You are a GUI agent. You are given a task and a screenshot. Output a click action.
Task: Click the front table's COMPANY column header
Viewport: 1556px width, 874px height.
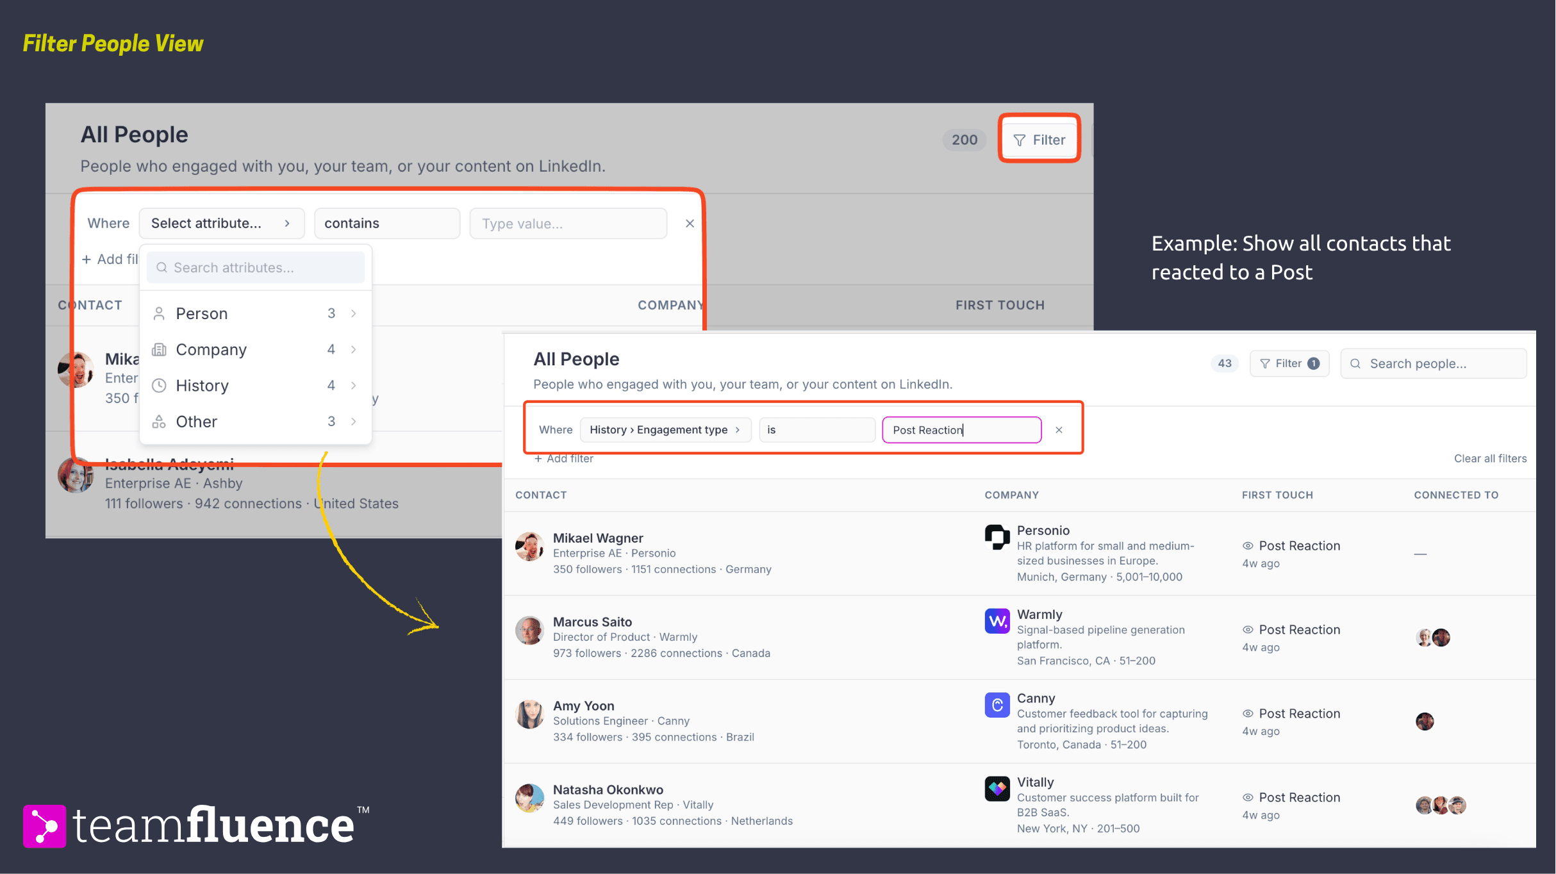click(1011, 495)
